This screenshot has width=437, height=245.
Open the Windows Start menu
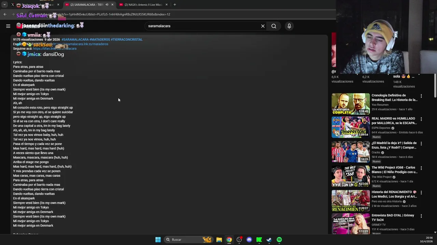[158, 240]
